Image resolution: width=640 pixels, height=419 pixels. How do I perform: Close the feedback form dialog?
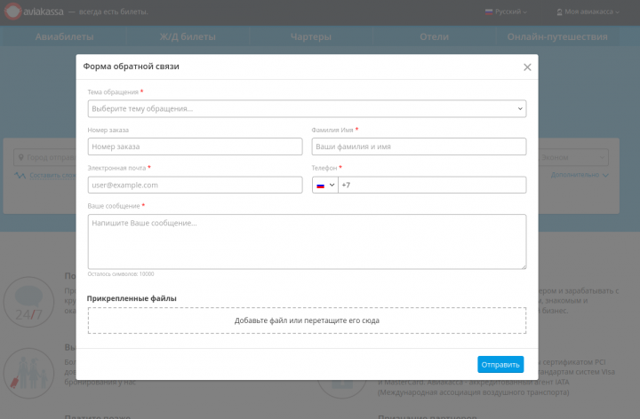[x=527, y=67]
